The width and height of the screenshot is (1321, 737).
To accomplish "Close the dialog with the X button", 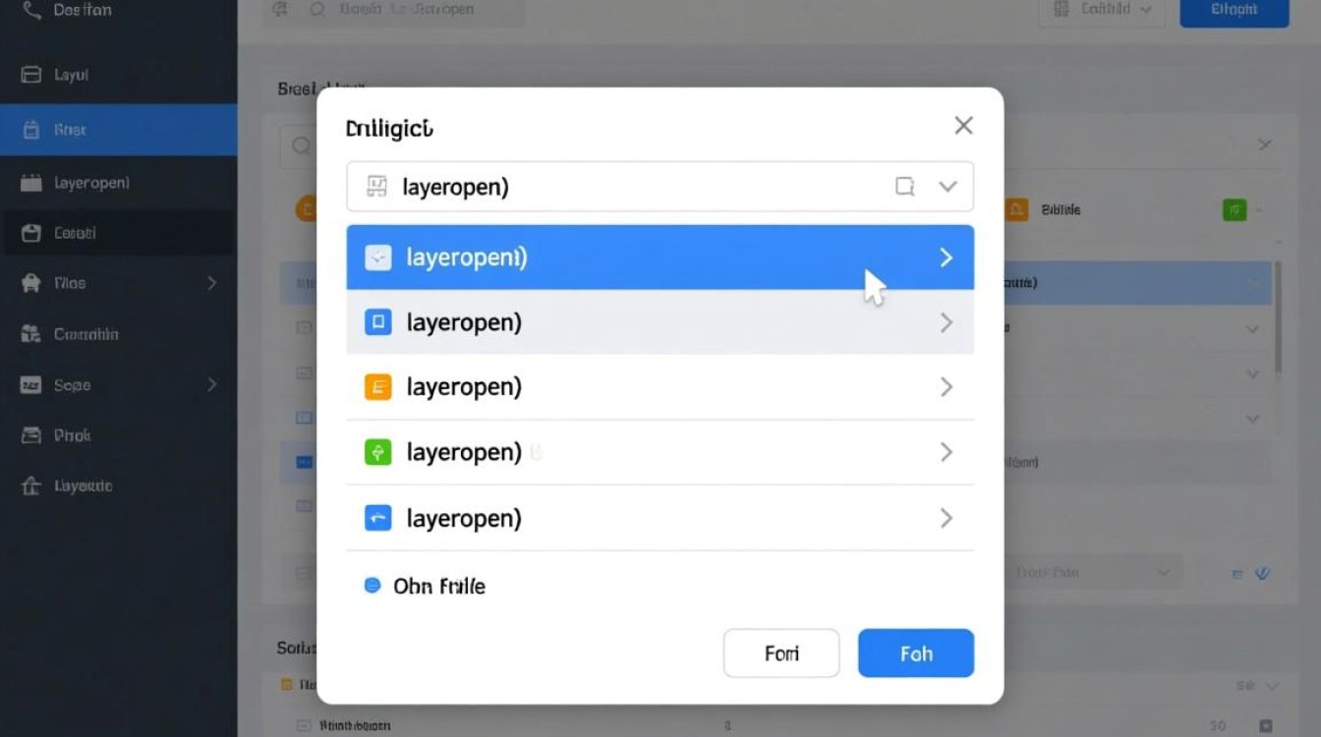I will [x=963, y=126].
